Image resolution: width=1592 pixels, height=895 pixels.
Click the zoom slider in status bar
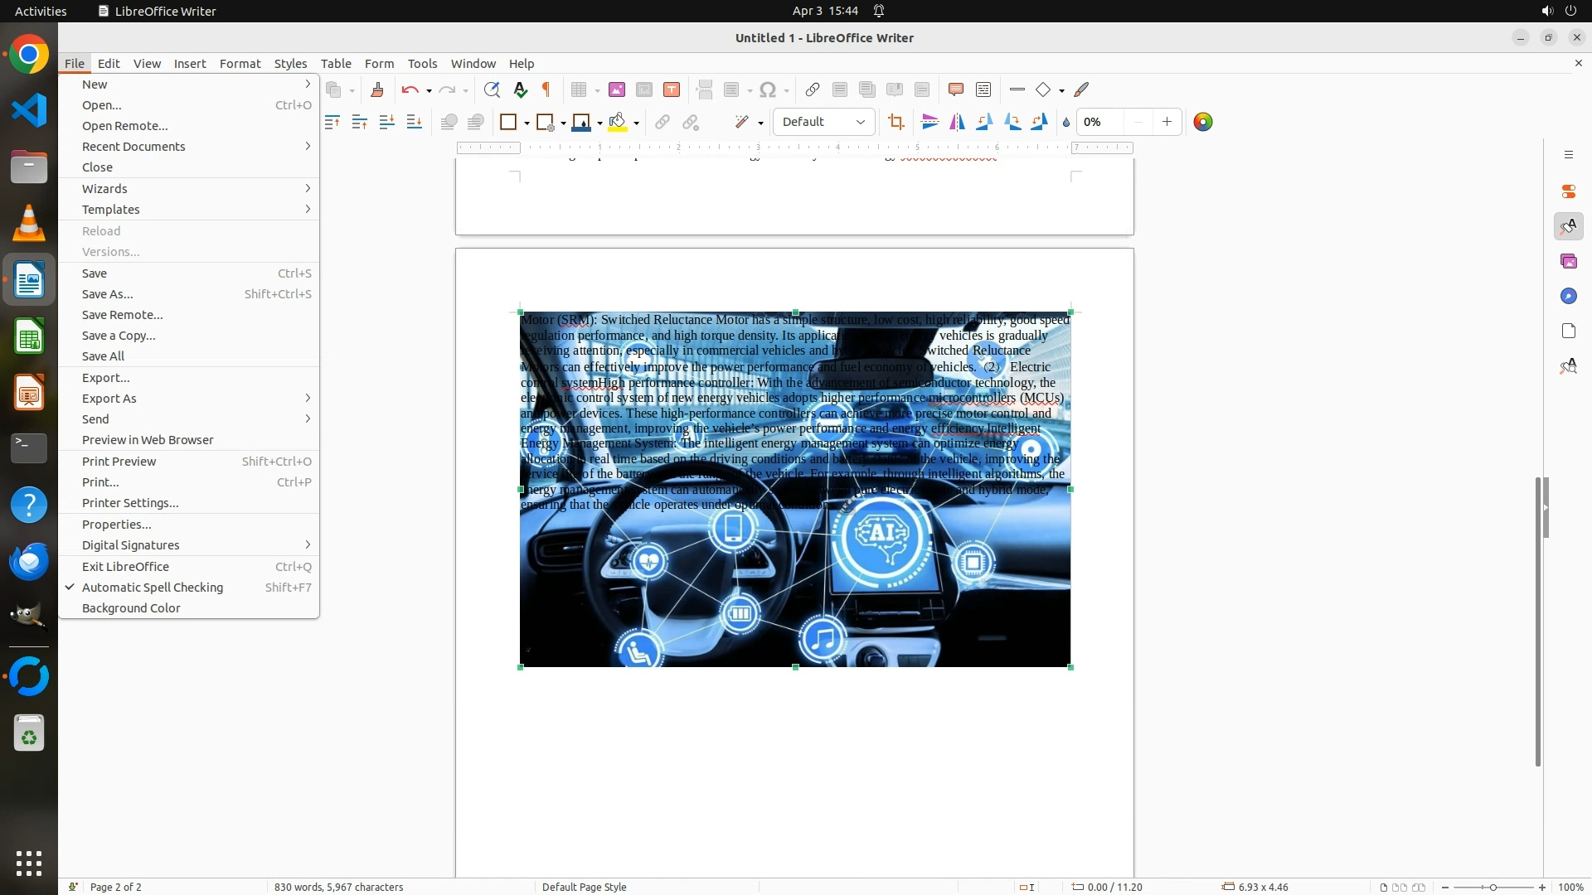tap(1492, 887)
